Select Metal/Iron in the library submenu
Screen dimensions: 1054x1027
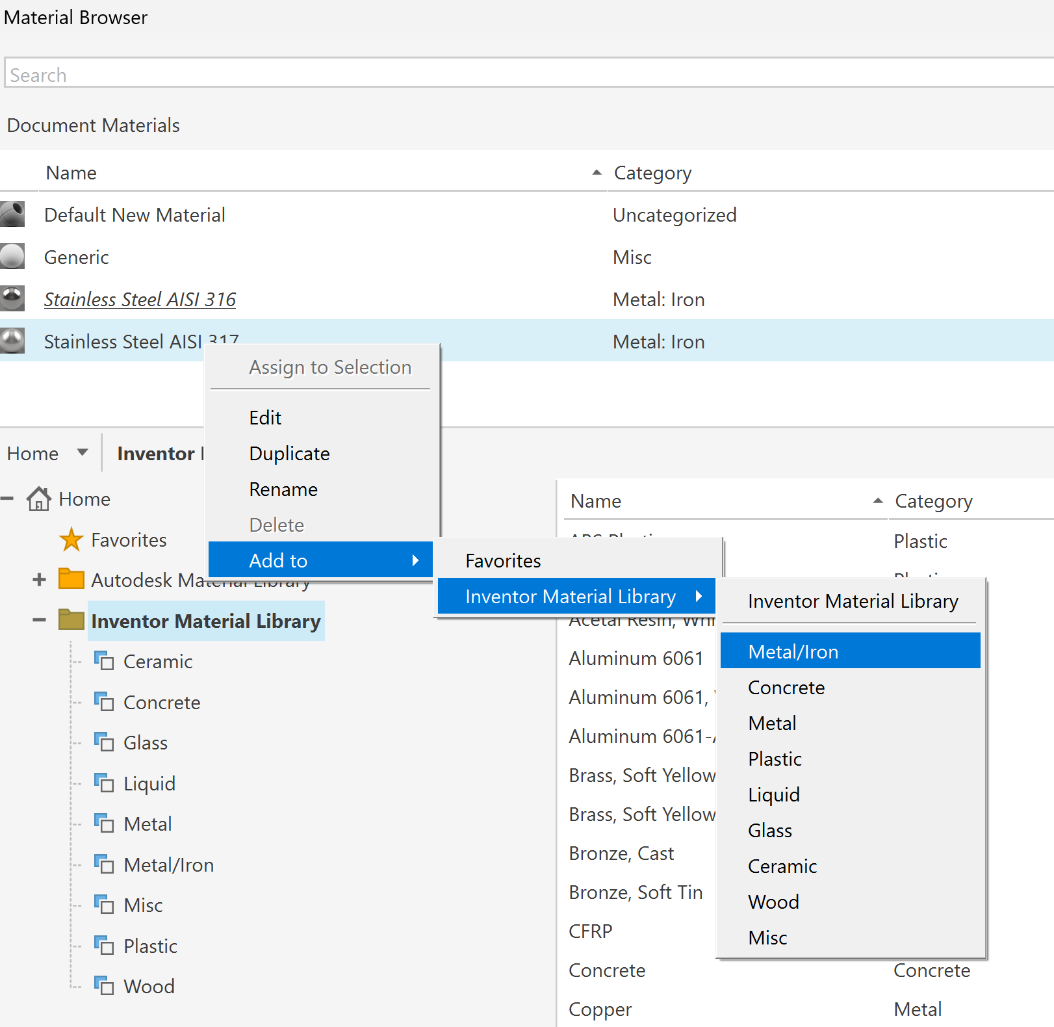(851, 651)
